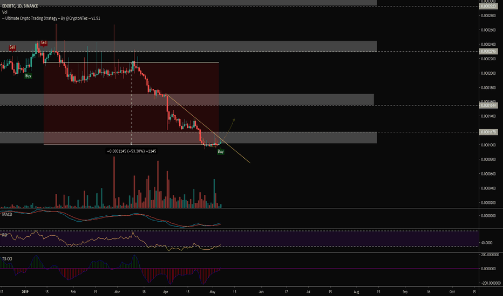Click the EDOBTC, 1D, BINANCE symbol title
Viewport: 503px width, 296px height.
point(20,6)
